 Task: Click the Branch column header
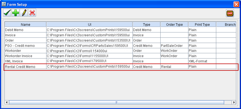coord(226,24)
